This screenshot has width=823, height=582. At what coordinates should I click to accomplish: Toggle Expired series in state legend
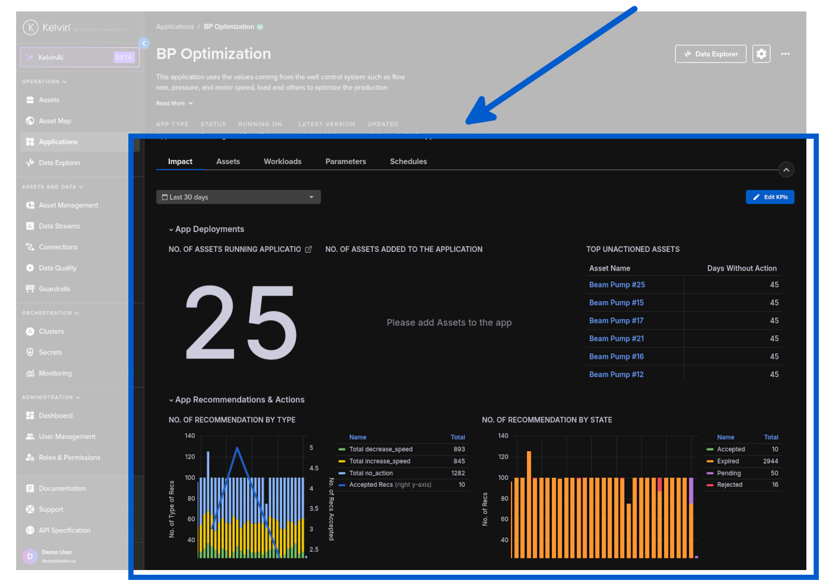click(727, 461)
